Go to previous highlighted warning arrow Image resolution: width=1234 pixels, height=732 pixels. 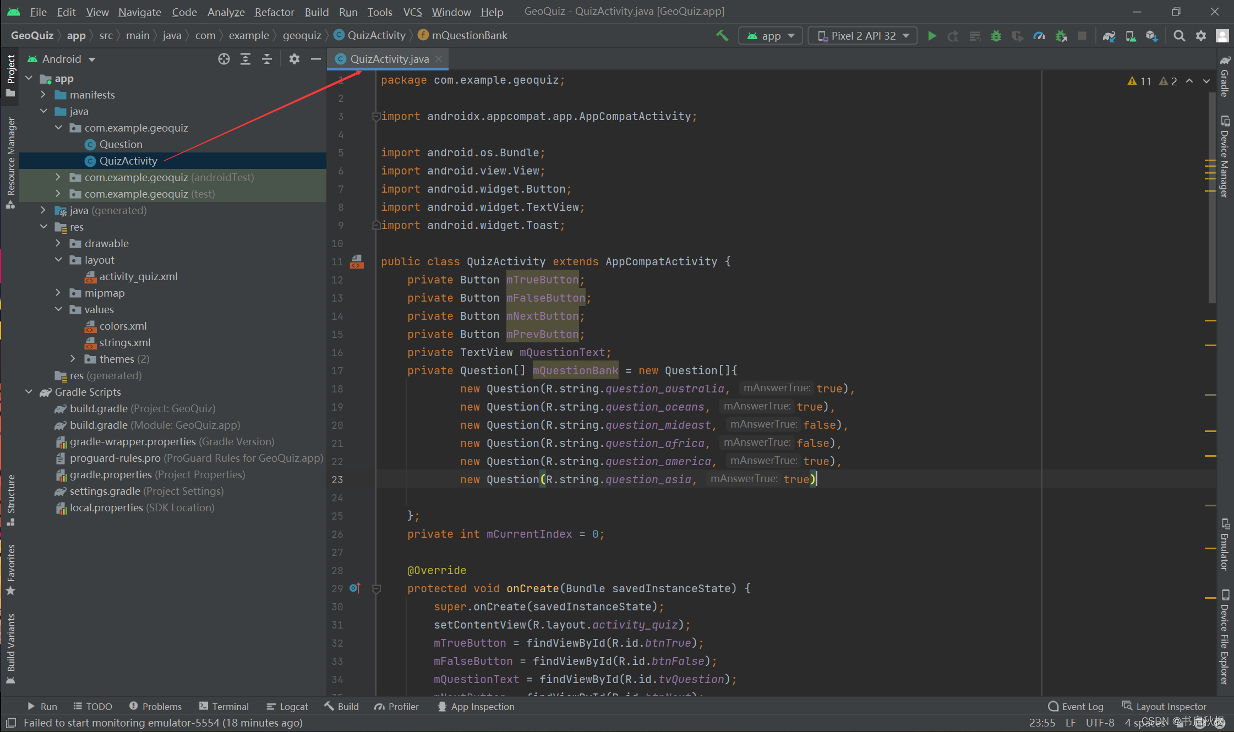point(1189,81)
